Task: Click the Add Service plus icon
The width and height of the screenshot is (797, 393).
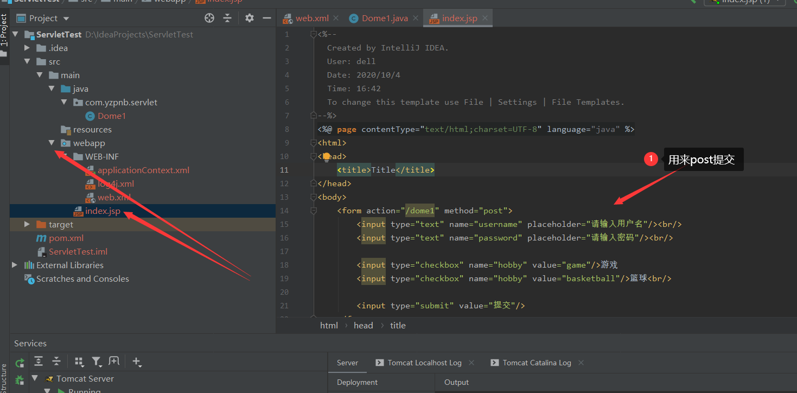Action: pyautogui.click(x=137, y=362)
